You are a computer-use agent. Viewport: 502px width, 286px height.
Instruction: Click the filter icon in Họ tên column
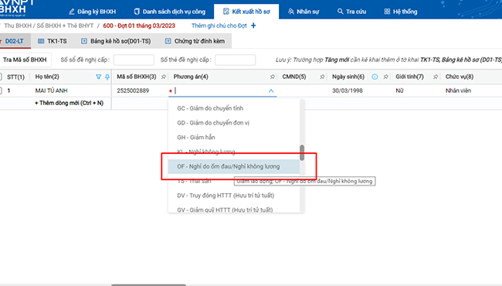click(99, 77)
